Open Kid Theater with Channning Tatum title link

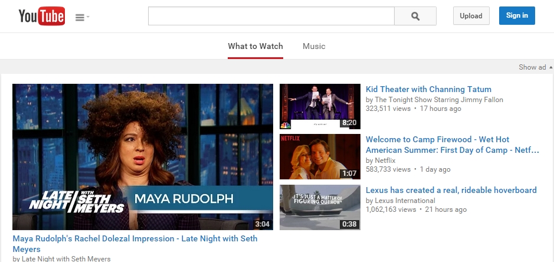pos(428,90)
